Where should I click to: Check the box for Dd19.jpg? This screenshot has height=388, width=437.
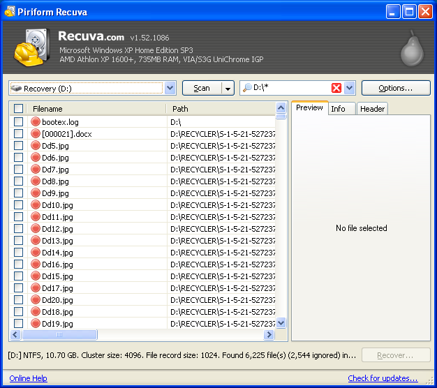click(18, 323)
